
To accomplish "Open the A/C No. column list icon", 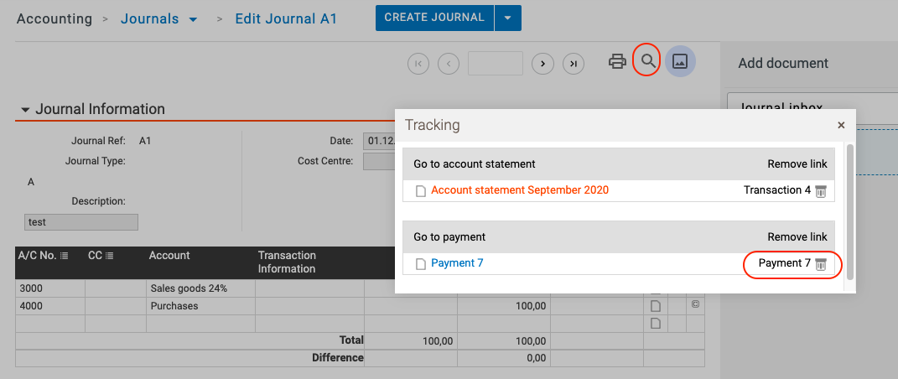I will (65, 256).
